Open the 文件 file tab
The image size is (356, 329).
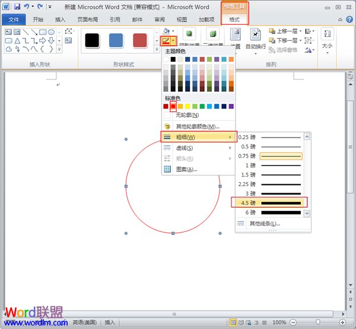pyautogui.click(x=14, y=19)
